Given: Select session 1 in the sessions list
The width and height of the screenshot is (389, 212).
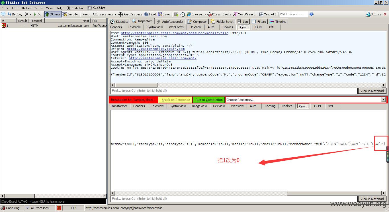Looking at the screenshot, I should click(54, 26).
